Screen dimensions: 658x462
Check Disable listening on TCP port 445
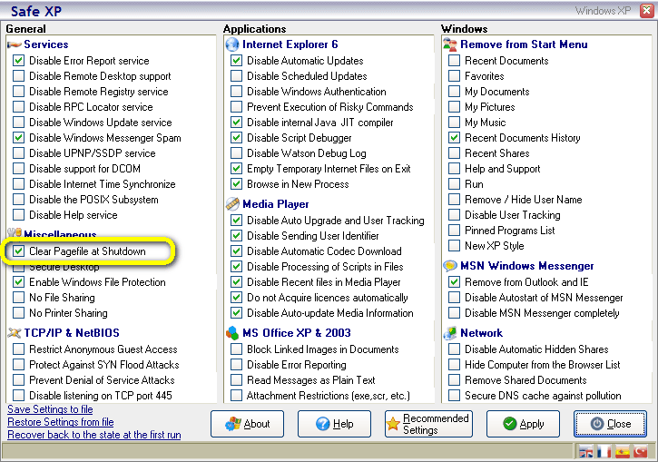point(18,395)
